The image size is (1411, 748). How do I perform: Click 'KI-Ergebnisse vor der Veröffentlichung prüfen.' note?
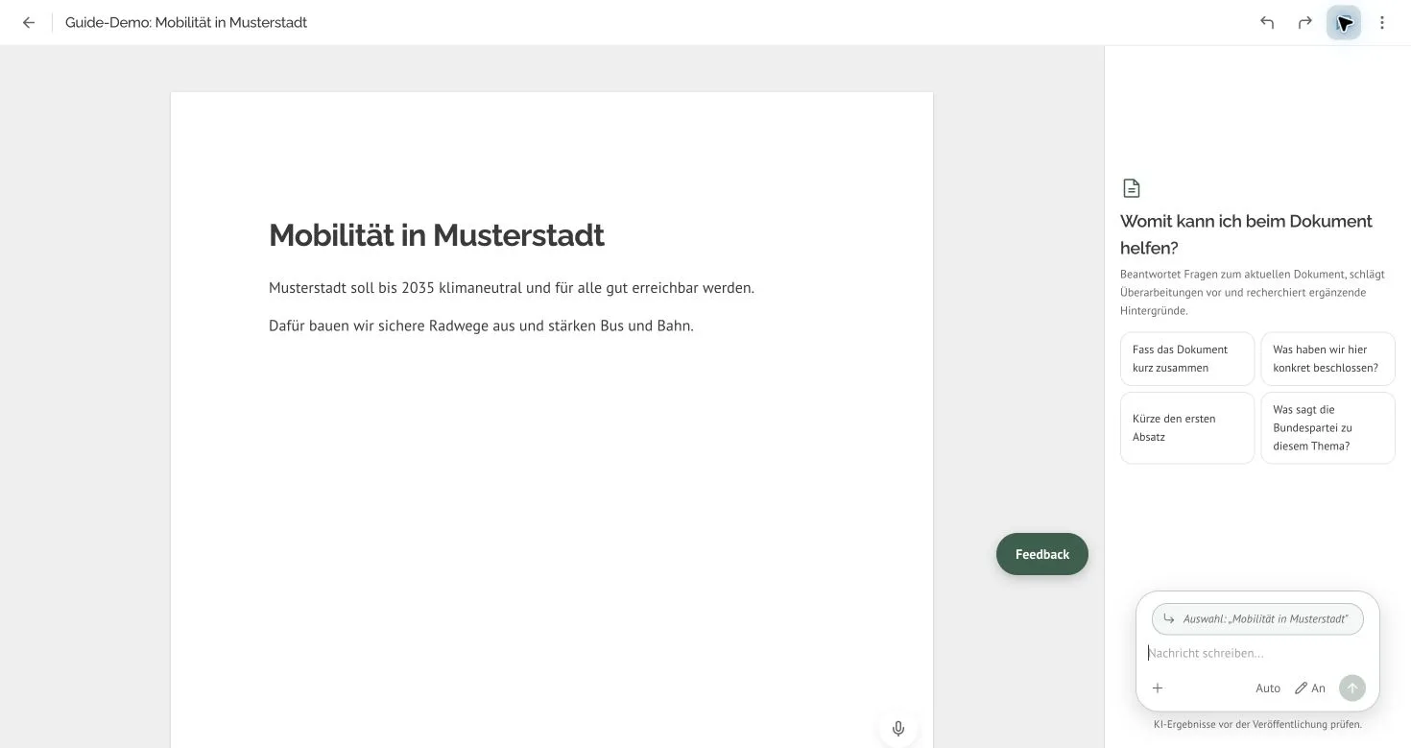click(x=1257, y=724)
